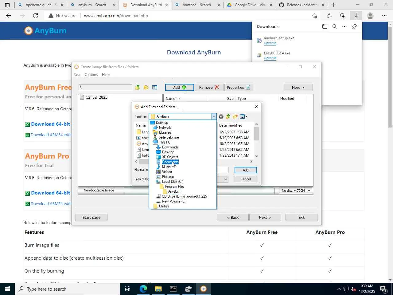The image size is (393, 295).
Task: Search downloads using the magnifier icon
Action: point(335,26)
